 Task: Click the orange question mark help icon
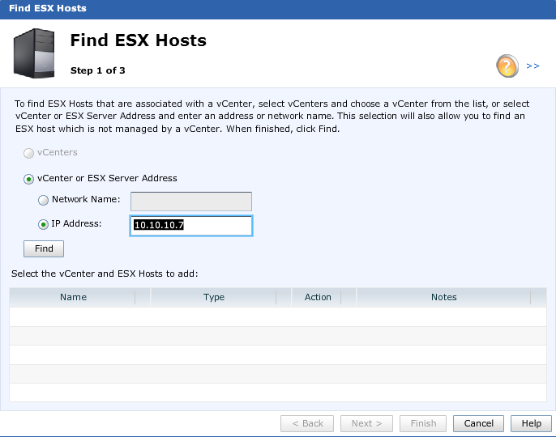(x=507, y=66)
